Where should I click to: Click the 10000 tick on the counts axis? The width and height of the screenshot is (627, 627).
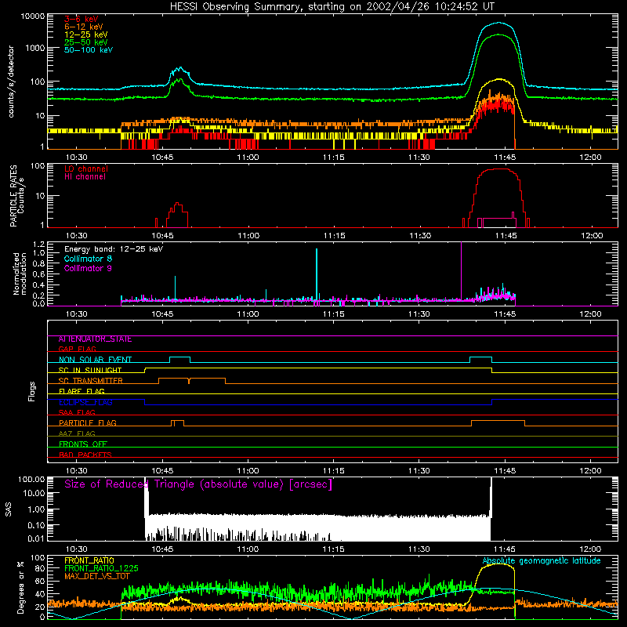[x=33, y=16]
